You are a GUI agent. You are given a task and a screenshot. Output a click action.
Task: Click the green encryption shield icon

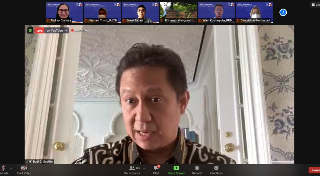(30, 30)
